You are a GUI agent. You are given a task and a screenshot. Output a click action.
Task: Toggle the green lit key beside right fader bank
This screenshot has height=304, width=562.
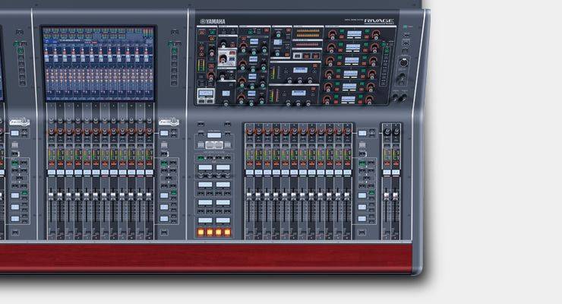pyautogui.click(x=363, y=162)
